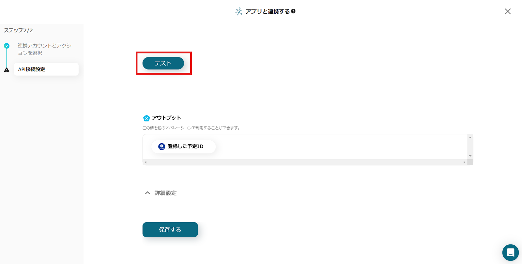Select the 登録した予定ID text label
The image size is (522, 264).
[x=185, y=147]
